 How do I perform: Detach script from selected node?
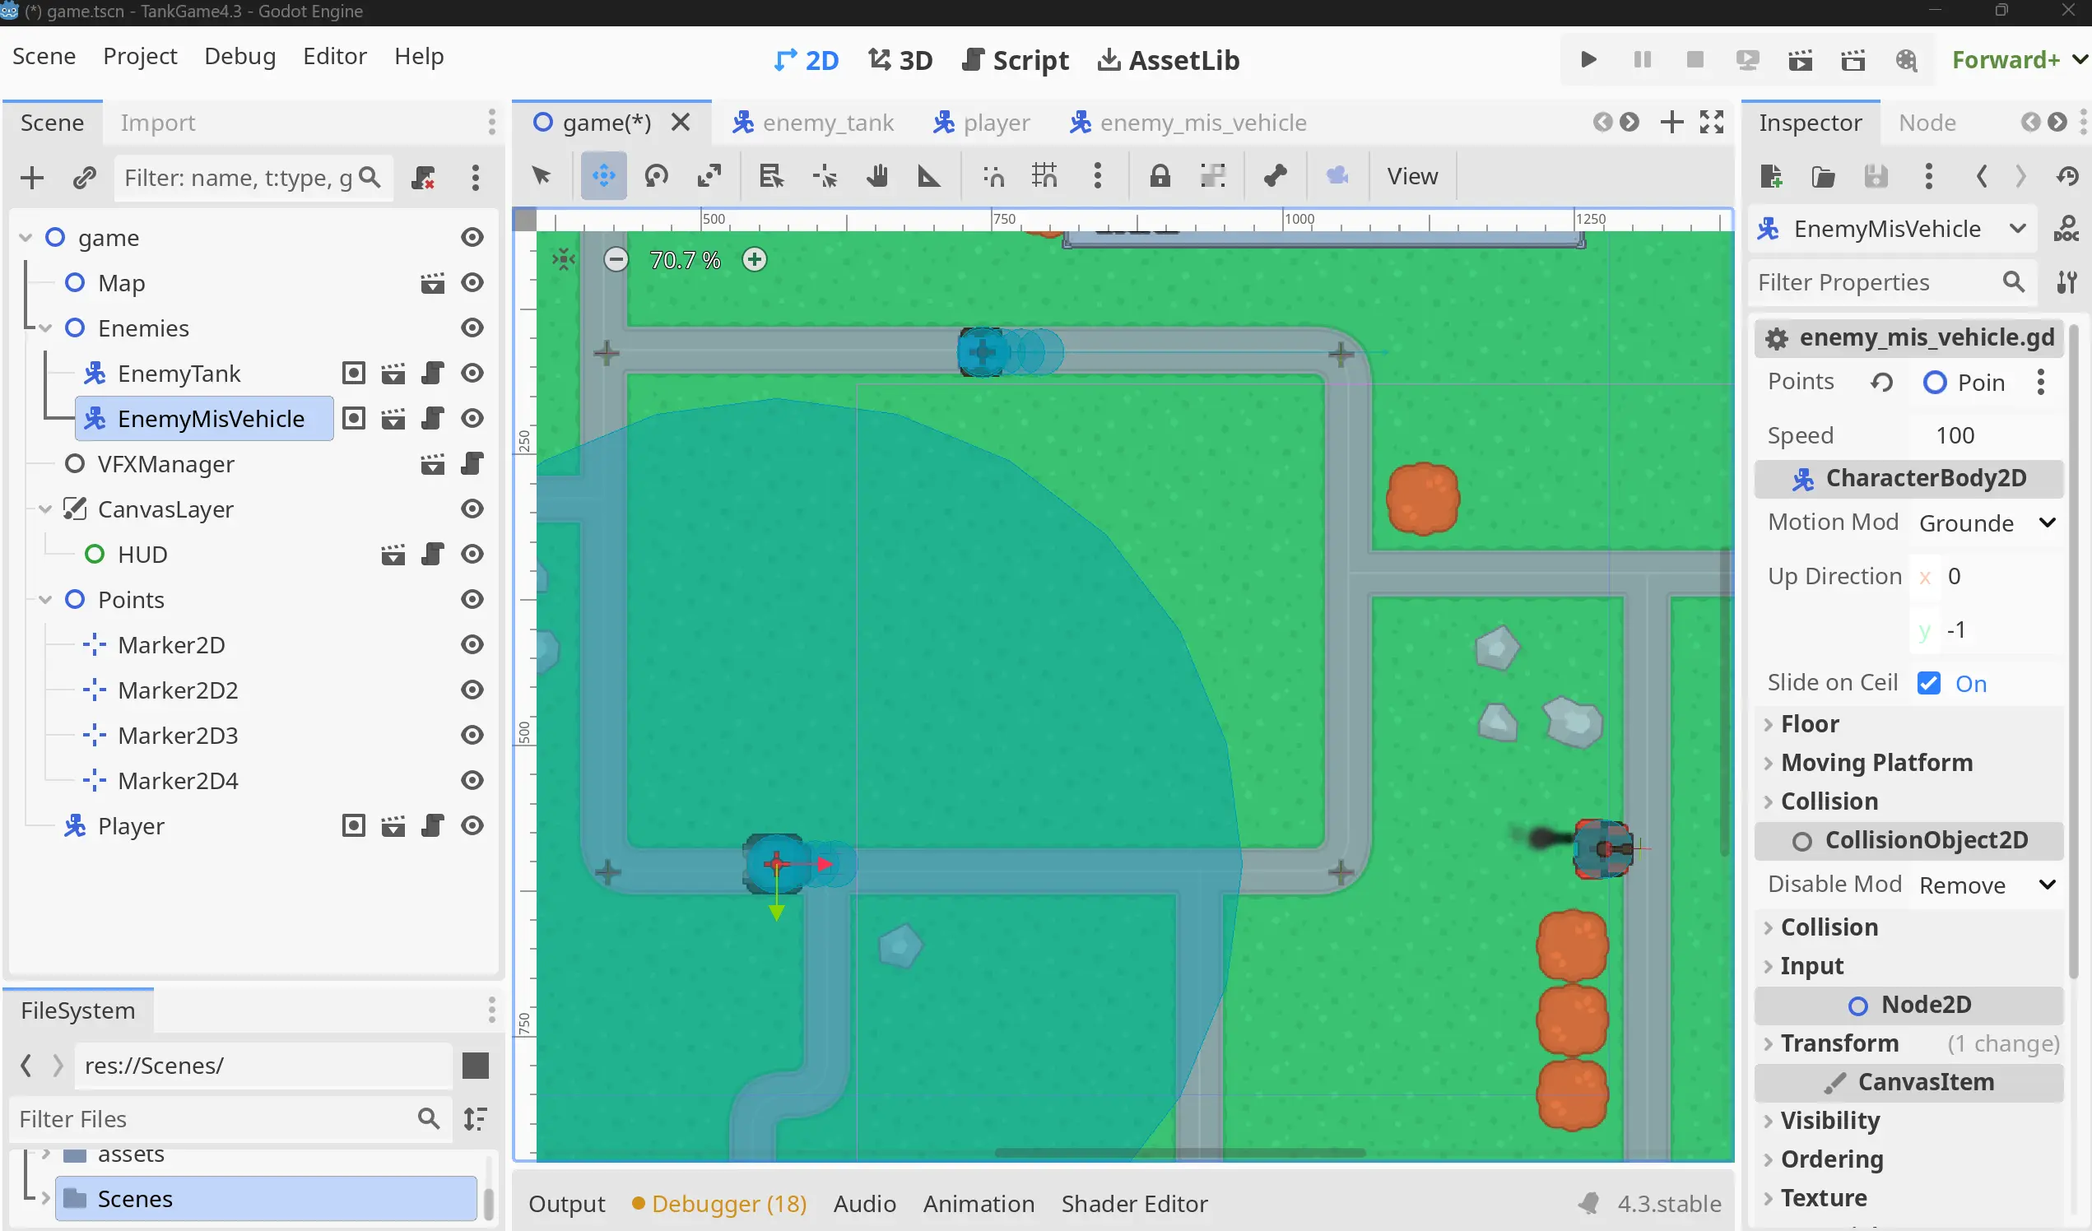(x=423, y=178)
